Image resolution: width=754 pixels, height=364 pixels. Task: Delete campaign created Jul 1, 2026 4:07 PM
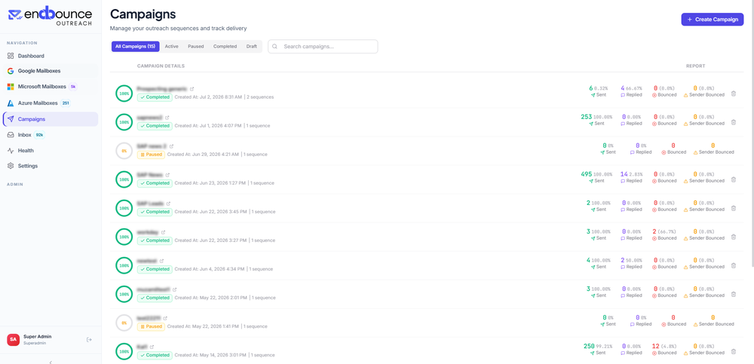click(734, 122)
